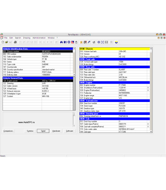Click down arrow of Vehicle Identification Data scrollbar
Screen dimensions: 166x190
point(74,75)
